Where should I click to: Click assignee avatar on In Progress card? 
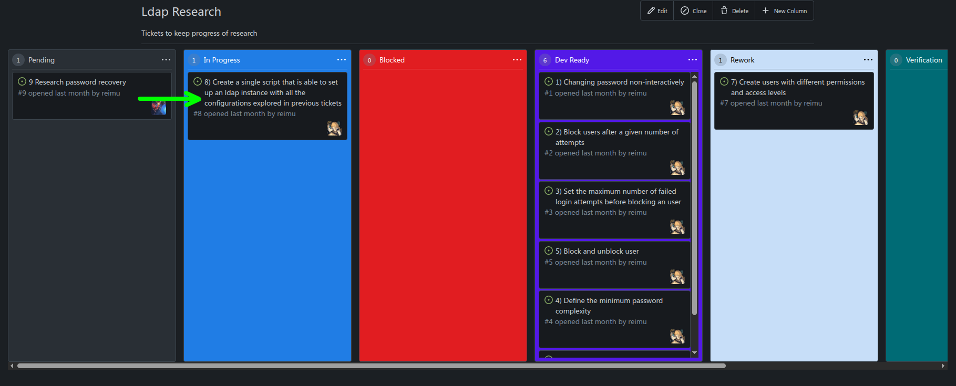click(x=334, y=128)
